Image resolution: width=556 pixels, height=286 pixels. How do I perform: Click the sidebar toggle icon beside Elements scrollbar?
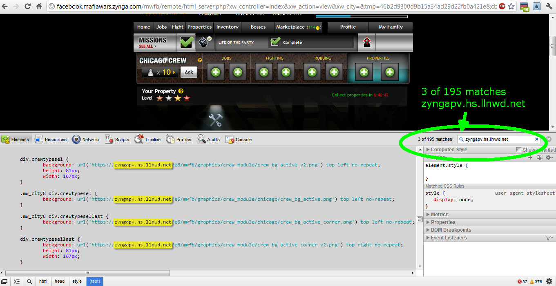point(419,219)
